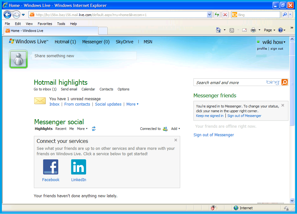Click the orange Bing search button
Image resolution: width=297 pixels, height=214 pixels.
pyautogui.click(x=285, y=82)
